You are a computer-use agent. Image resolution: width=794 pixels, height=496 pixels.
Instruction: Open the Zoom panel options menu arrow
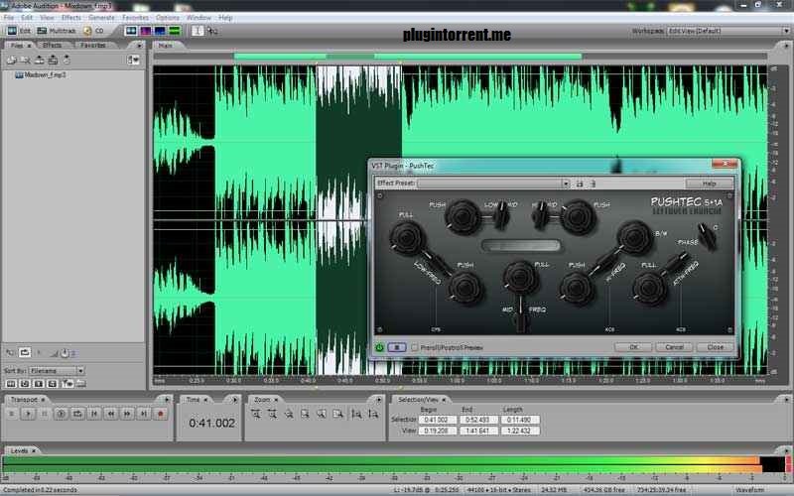point(378,400)
